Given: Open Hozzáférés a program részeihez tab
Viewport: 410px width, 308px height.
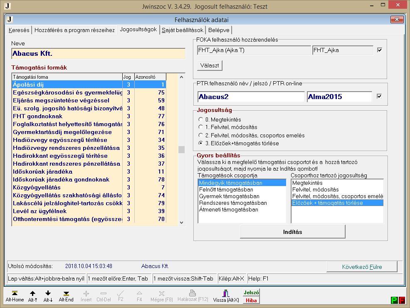Looking at the screenshot, I should click(x=74, y=30).
